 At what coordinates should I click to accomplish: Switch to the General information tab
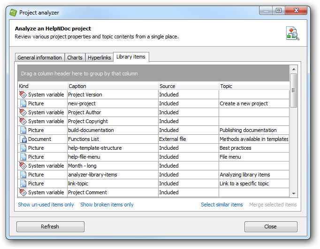39,58
